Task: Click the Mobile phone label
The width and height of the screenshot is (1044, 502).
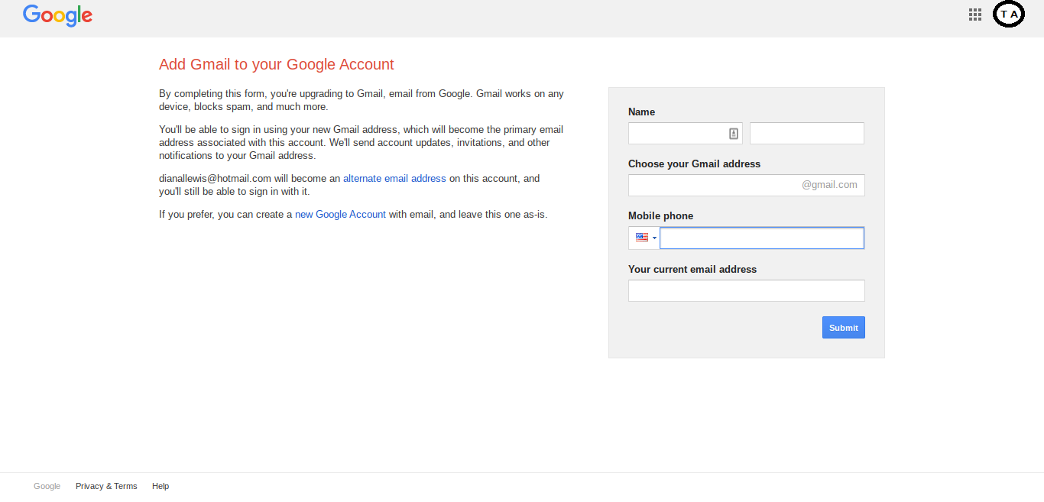Action: pos(661,216)
